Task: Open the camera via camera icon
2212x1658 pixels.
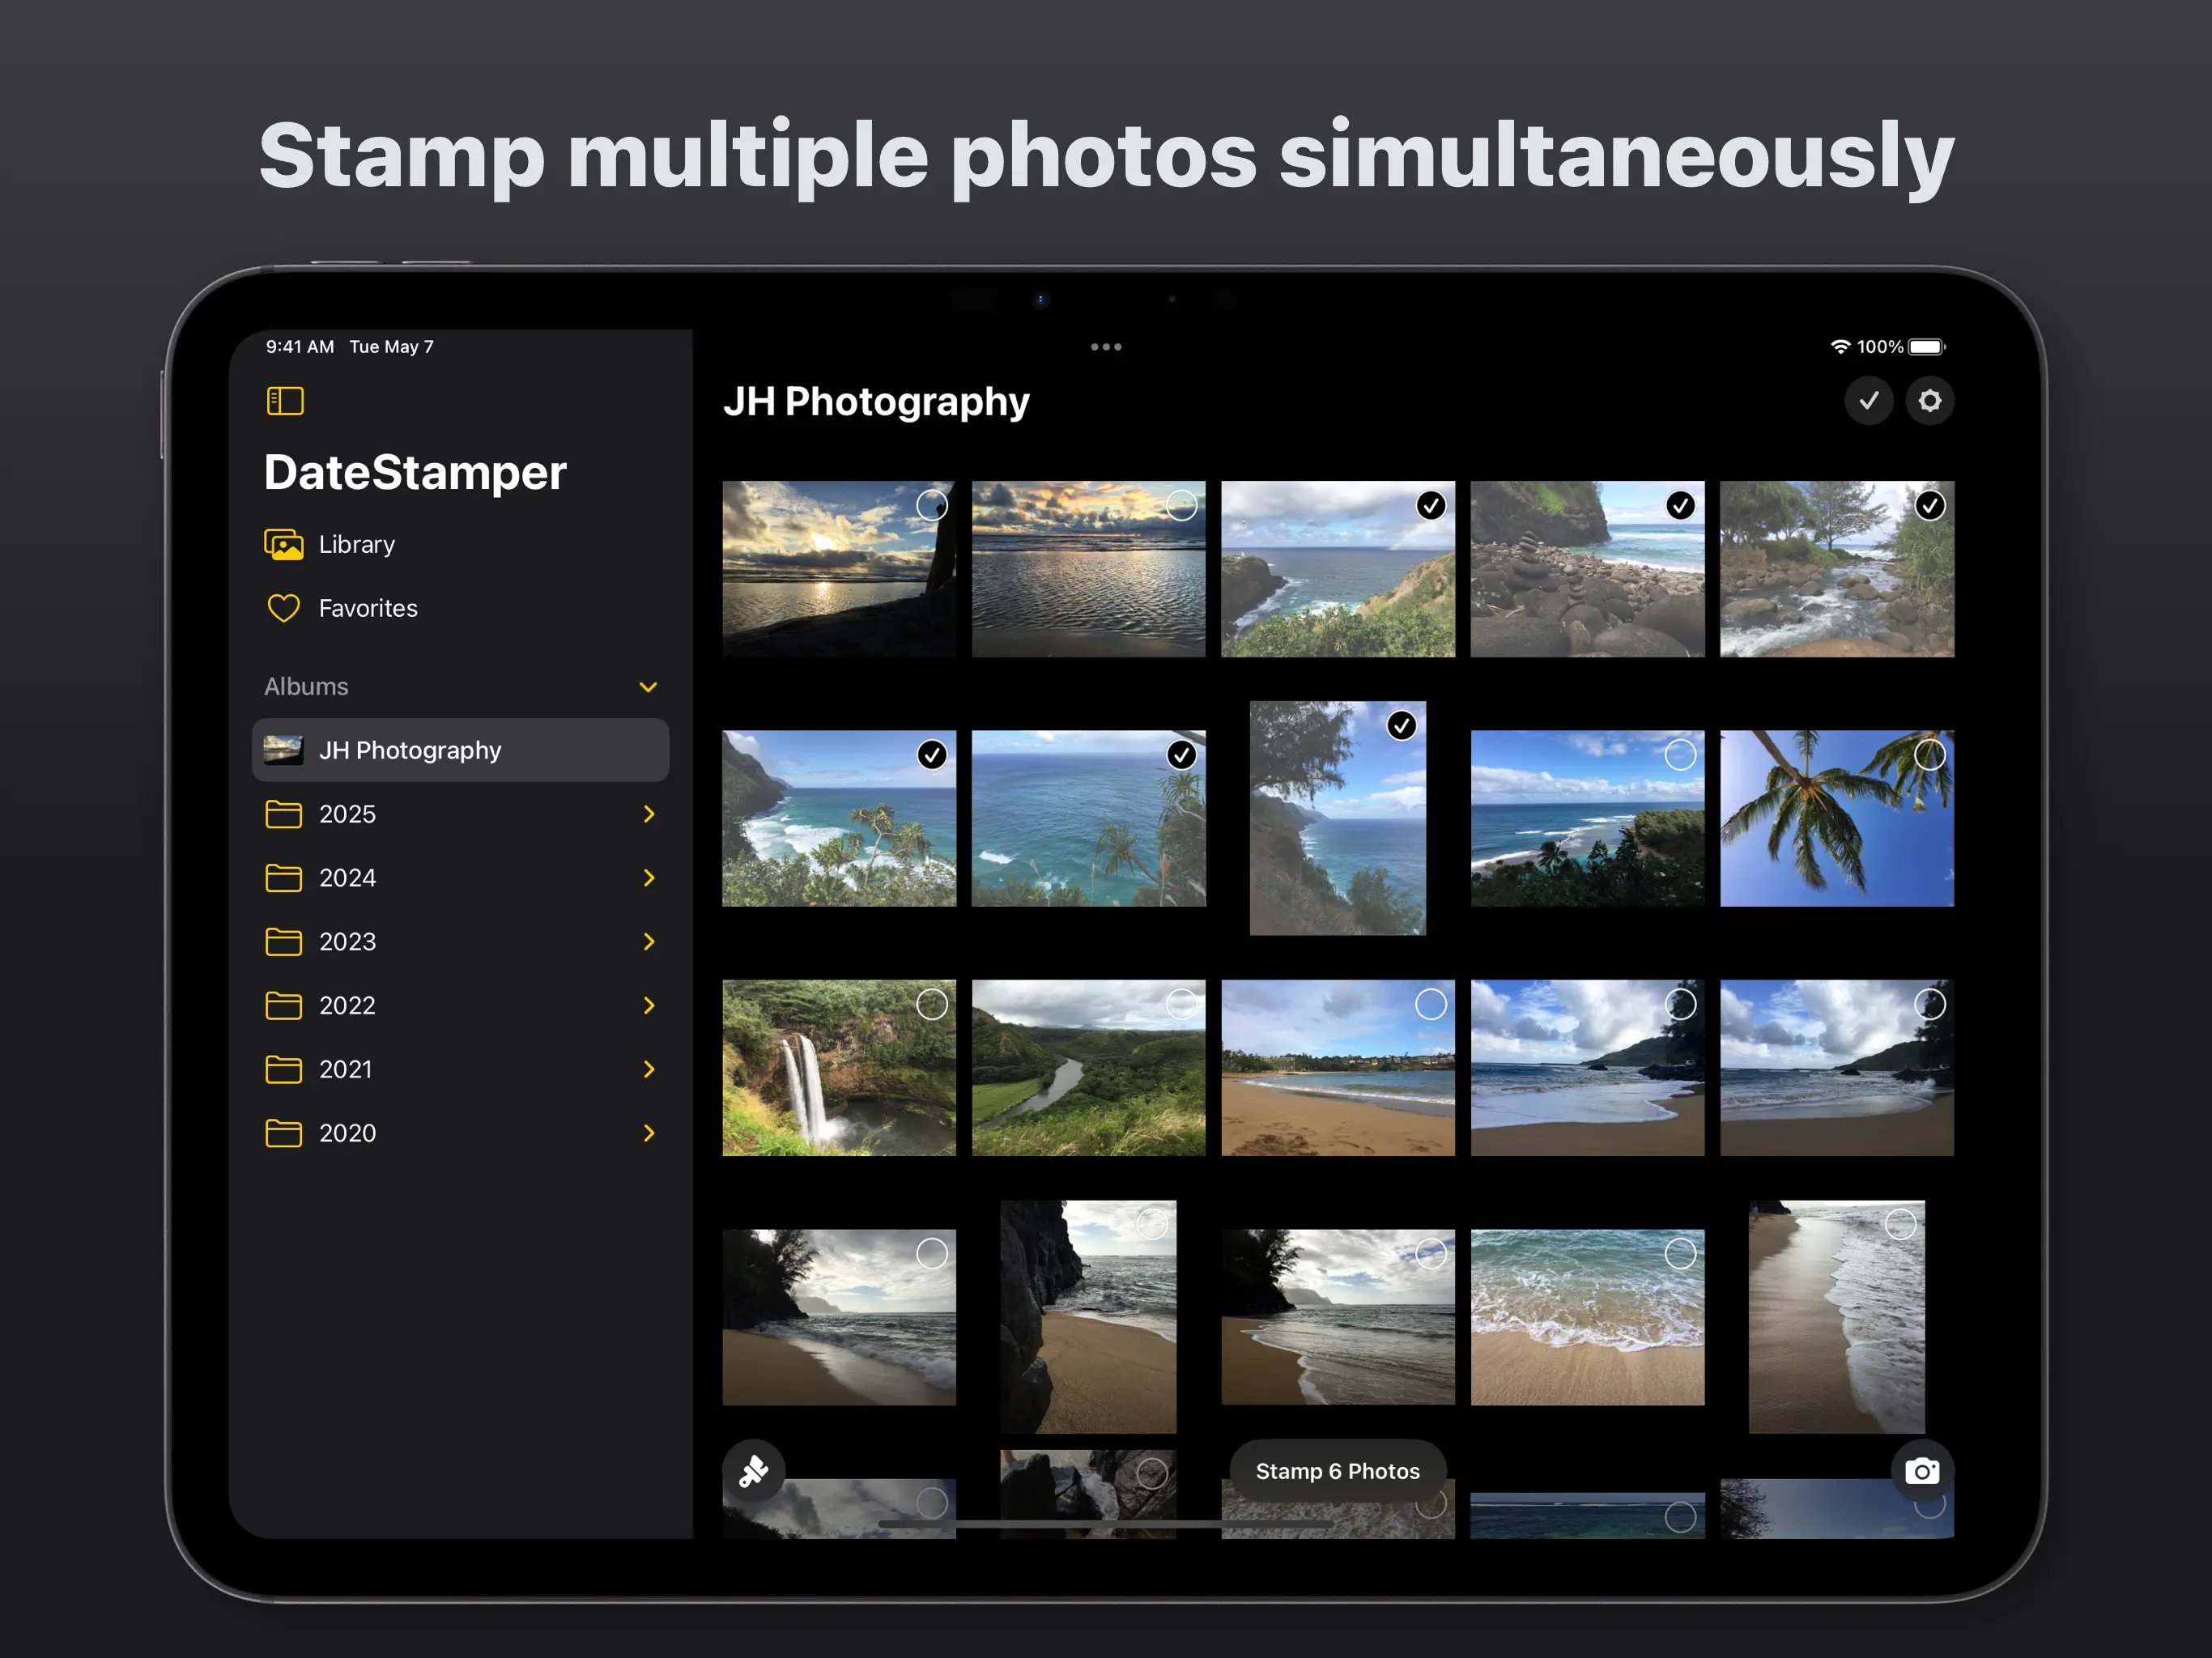Action: 1921,1471
